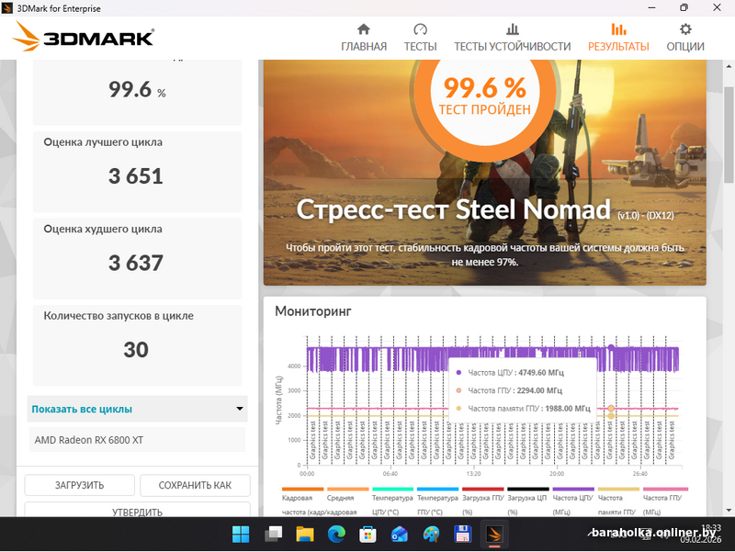
Task: Click the Частота (МГц) axis title
Action: click(x=279, y=400)
